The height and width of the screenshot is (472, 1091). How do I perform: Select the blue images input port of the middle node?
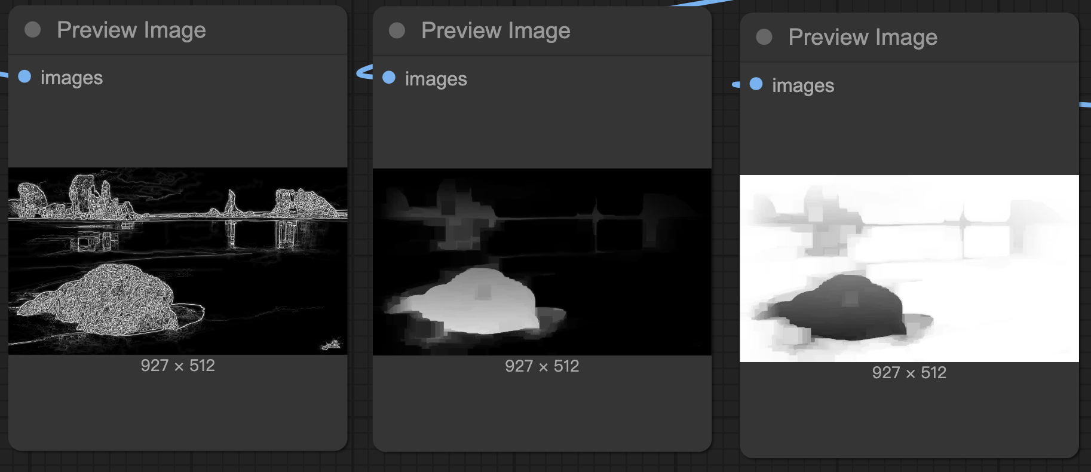pos(389,78)
